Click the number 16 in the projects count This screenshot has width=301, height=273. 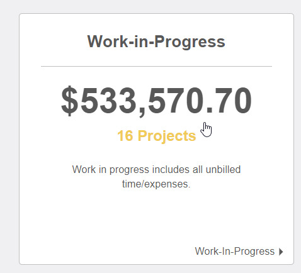125,136
